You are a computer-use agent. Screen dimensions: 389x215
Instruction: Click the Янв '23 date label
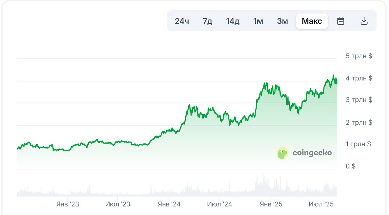coord(68,204)
